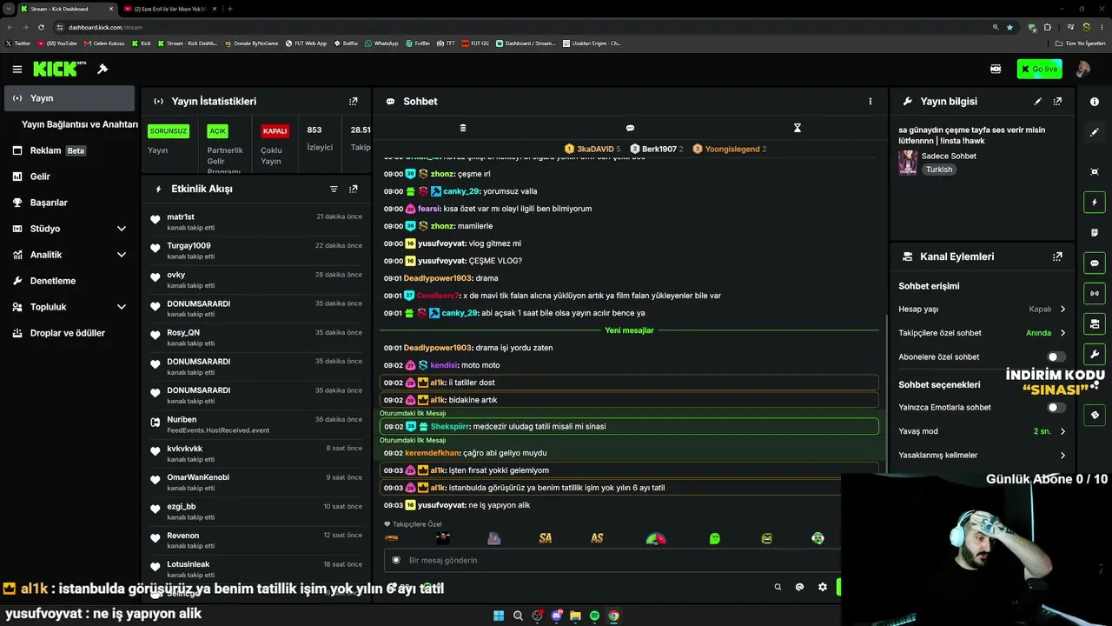
Task: Open Denetleme in sidebar
Action: (69, 281)
